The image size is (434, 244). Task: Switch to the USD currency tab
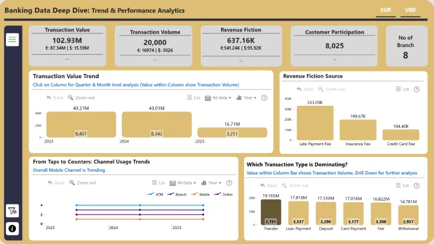pyautogui.click(x=410, y=10)
